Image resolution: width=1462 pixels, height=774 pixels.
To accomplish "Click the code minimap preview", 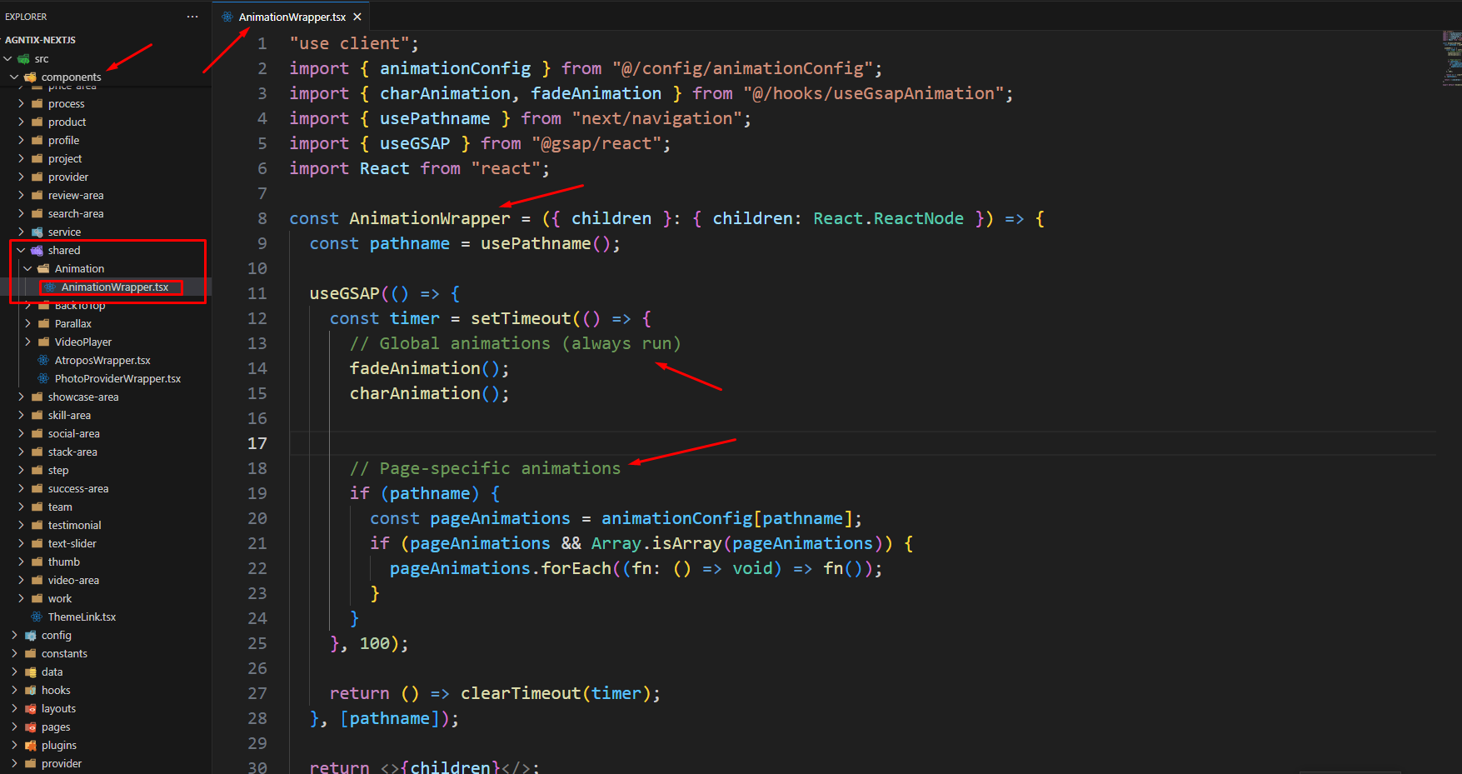I will pyautogui.click(x=1451, y=58).
